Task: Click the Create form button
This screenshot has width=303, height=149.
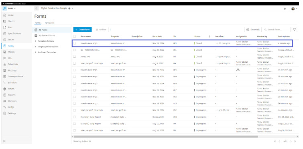Action: click(x=83, y=30)
